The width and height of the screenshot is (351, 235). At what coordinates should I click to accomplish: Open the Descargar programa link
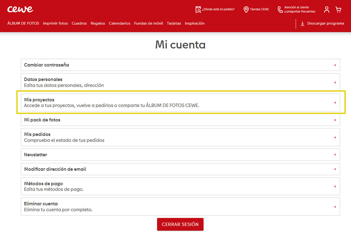[x=325, y=23]
